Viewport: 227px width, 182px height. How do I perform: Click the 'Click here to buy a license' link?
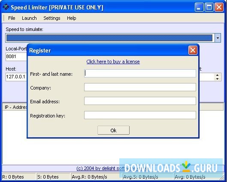click(x=113, y=62)
